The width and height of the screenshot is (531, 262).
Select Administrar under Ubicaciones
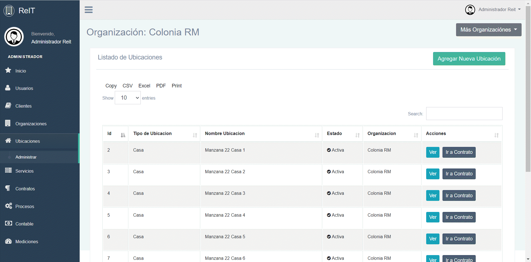26,157
